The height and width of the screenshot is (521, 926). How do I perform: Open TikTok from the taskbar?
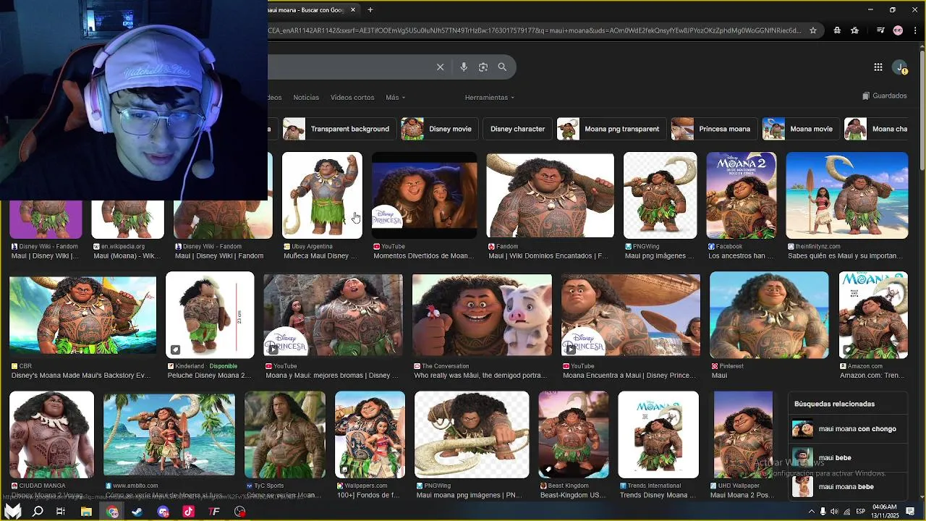tap(188, 512)
